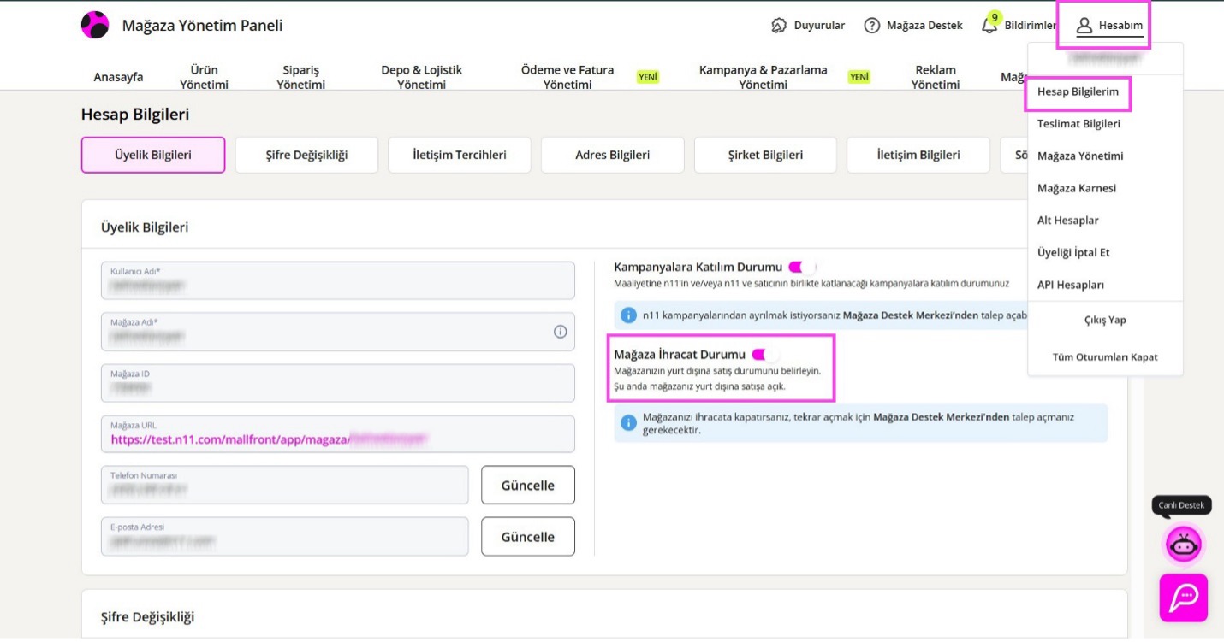The height and width of the screenshot is (642, 1224).
Task: Click the Mağaza Yönetim Paneli title
Action: coord(202,26)
